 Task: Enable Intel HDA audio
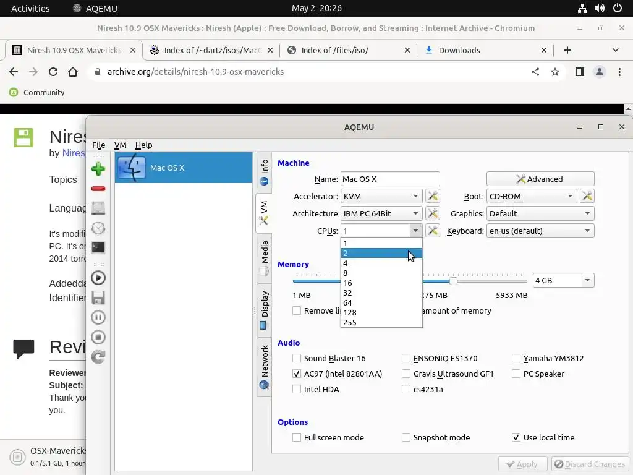click(x=297, y=389)
